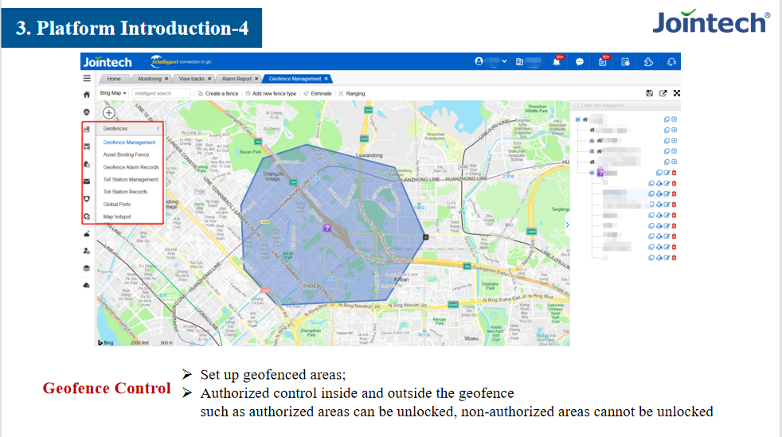This screenshot has height=437, width=782.
Task: Open the chat messages icon
Action: (580, 62)
